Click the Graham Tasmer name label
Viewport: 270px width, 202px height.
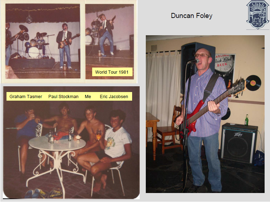click(26, 97)
